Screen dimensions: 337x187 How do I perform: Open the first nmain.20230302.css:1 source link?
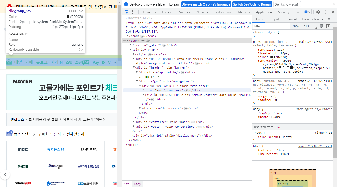(x=315, y=42)
